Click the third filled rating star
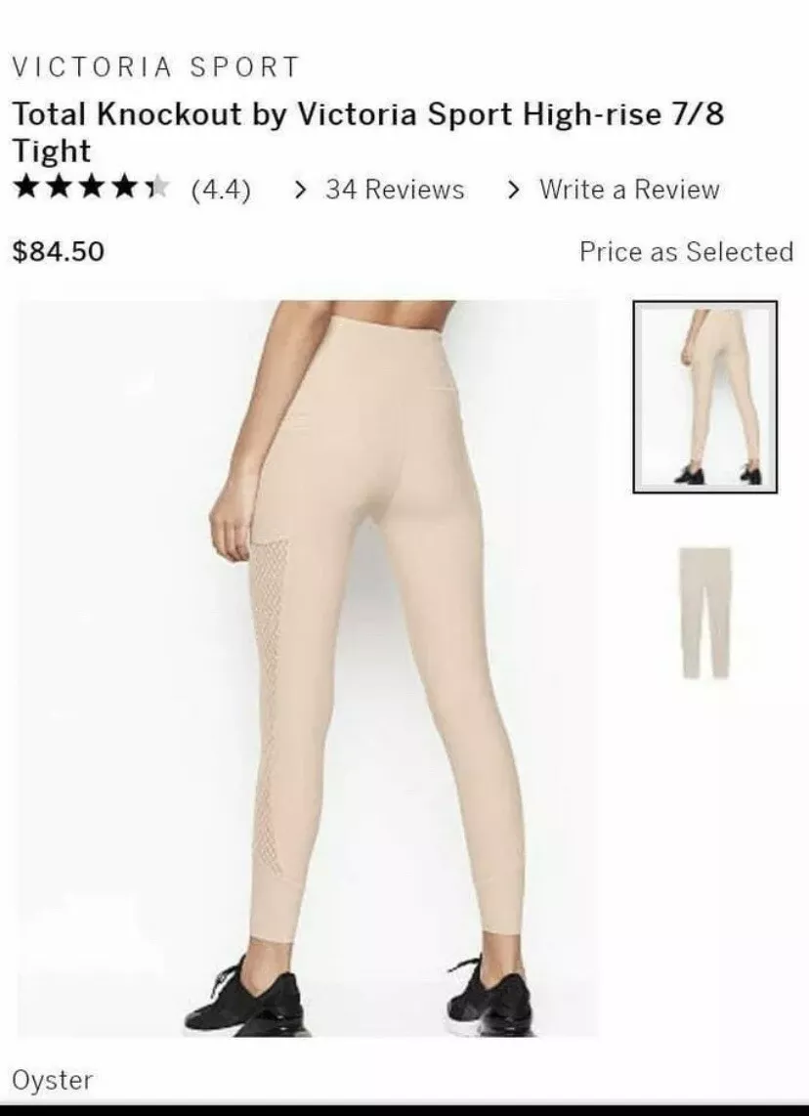This screenshot has height=1116, width=809. click(92, 189)
